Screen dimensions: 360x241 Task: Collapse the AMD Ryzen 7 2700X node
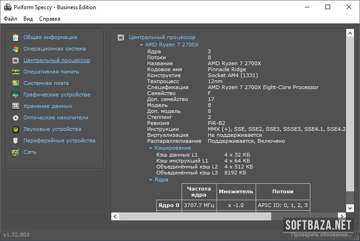click(x=142, y=45)
